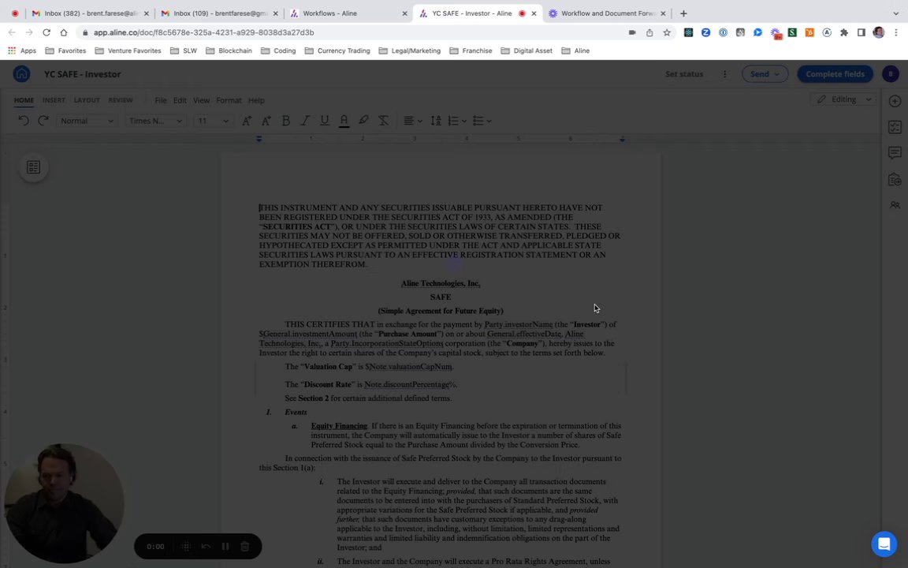Undo the last edit
Image resolution: width=908 pixels, height=568 pixels.
click(x=23, y=121)
